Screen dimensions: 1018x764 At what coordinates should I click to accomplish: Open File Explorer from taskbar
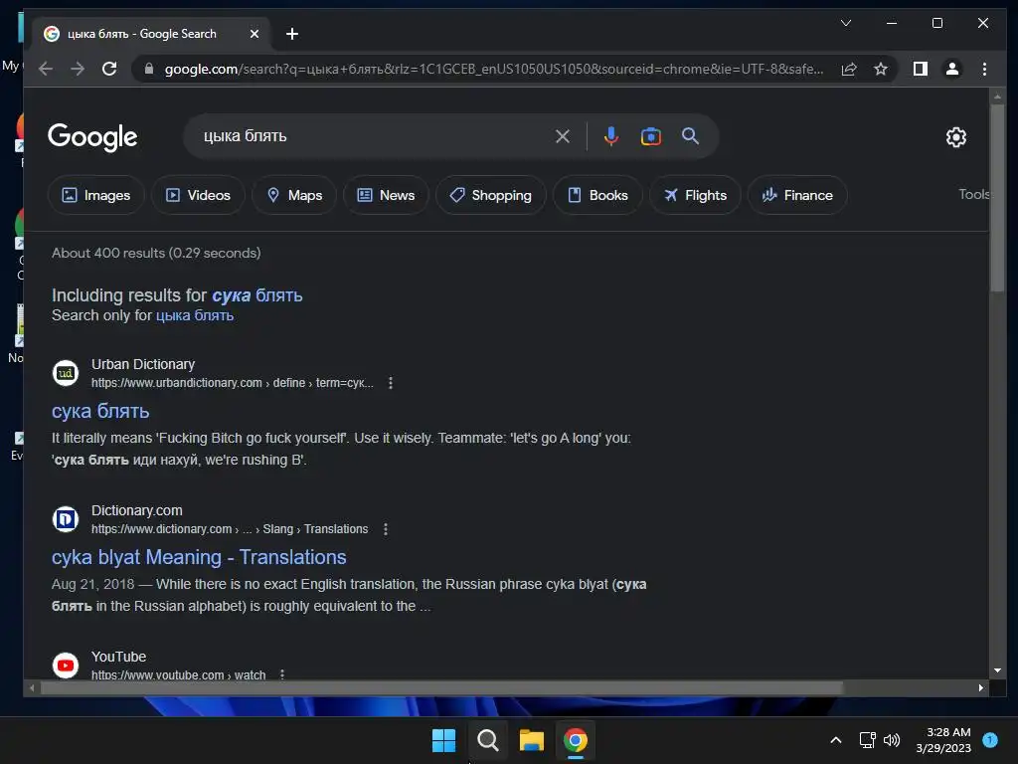[x=531, y=740]
